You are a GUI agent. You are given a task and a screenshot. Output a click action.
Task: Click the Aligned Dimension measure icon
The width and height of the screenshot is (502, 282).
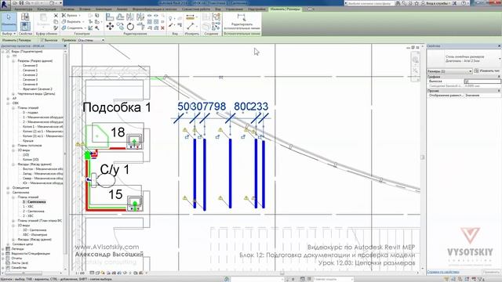[x=190, y=17]
